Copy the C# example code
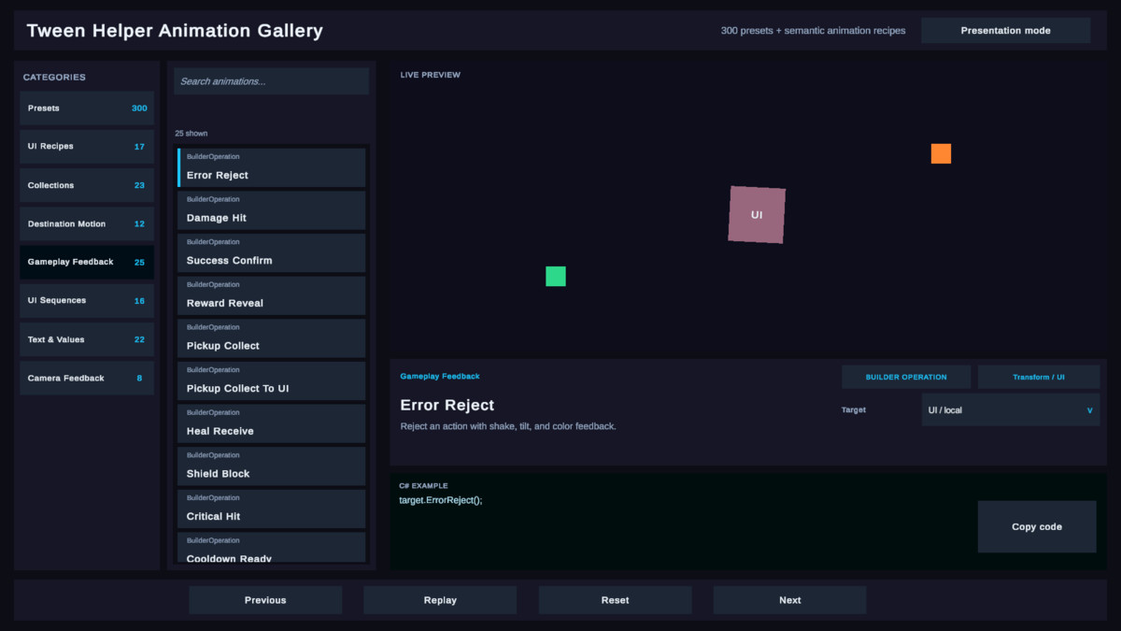The width and height of the screenshot is (1121, 631). [x=1037, y=526]
